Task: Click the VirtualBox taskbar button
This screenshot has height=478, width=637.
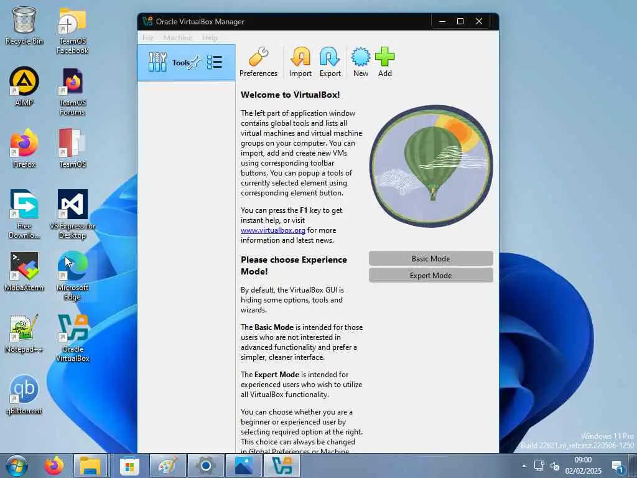Action: [x=282, y=466]
